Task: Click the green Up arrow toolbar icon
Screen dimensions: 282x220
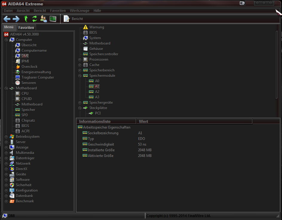Action: point(26,19)
